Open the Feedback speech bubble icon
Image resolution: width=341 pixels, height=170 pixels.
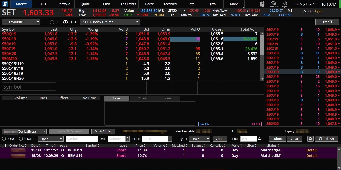point(274,3)
